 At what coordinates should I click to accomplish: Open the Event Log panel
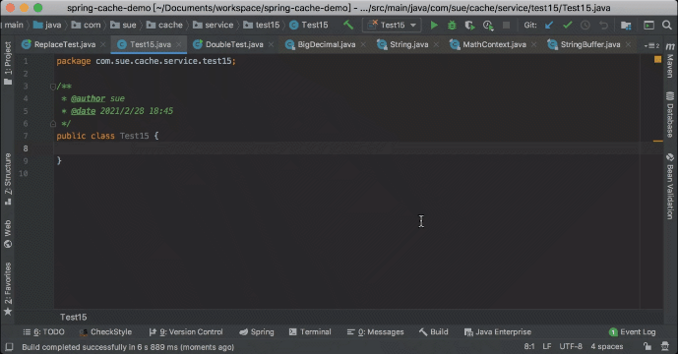[x=632, y=332]
